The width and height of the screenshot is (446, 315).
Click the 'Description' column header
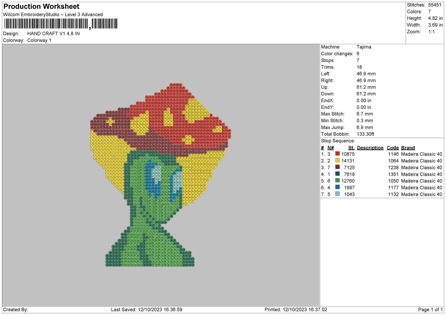pyautogui.click(x=370, y=147)
